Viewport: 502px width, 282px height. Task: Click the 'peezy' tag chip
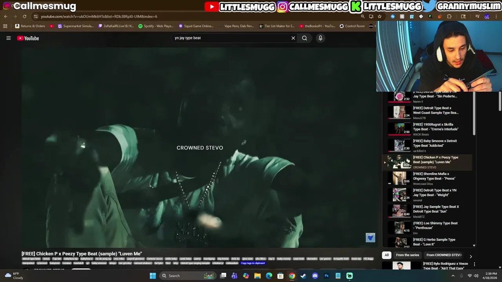pos(197,259)
